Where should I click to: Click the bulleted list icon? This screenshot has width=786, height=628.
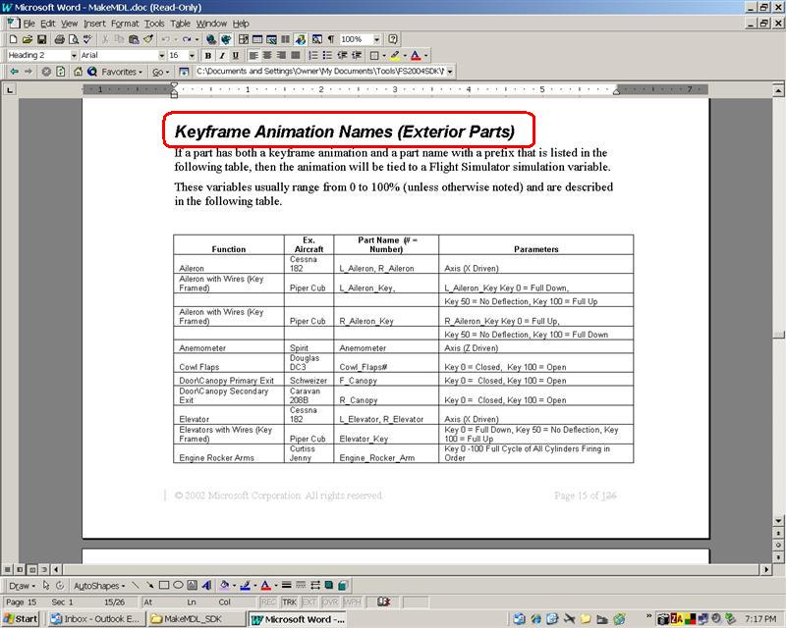327,55
